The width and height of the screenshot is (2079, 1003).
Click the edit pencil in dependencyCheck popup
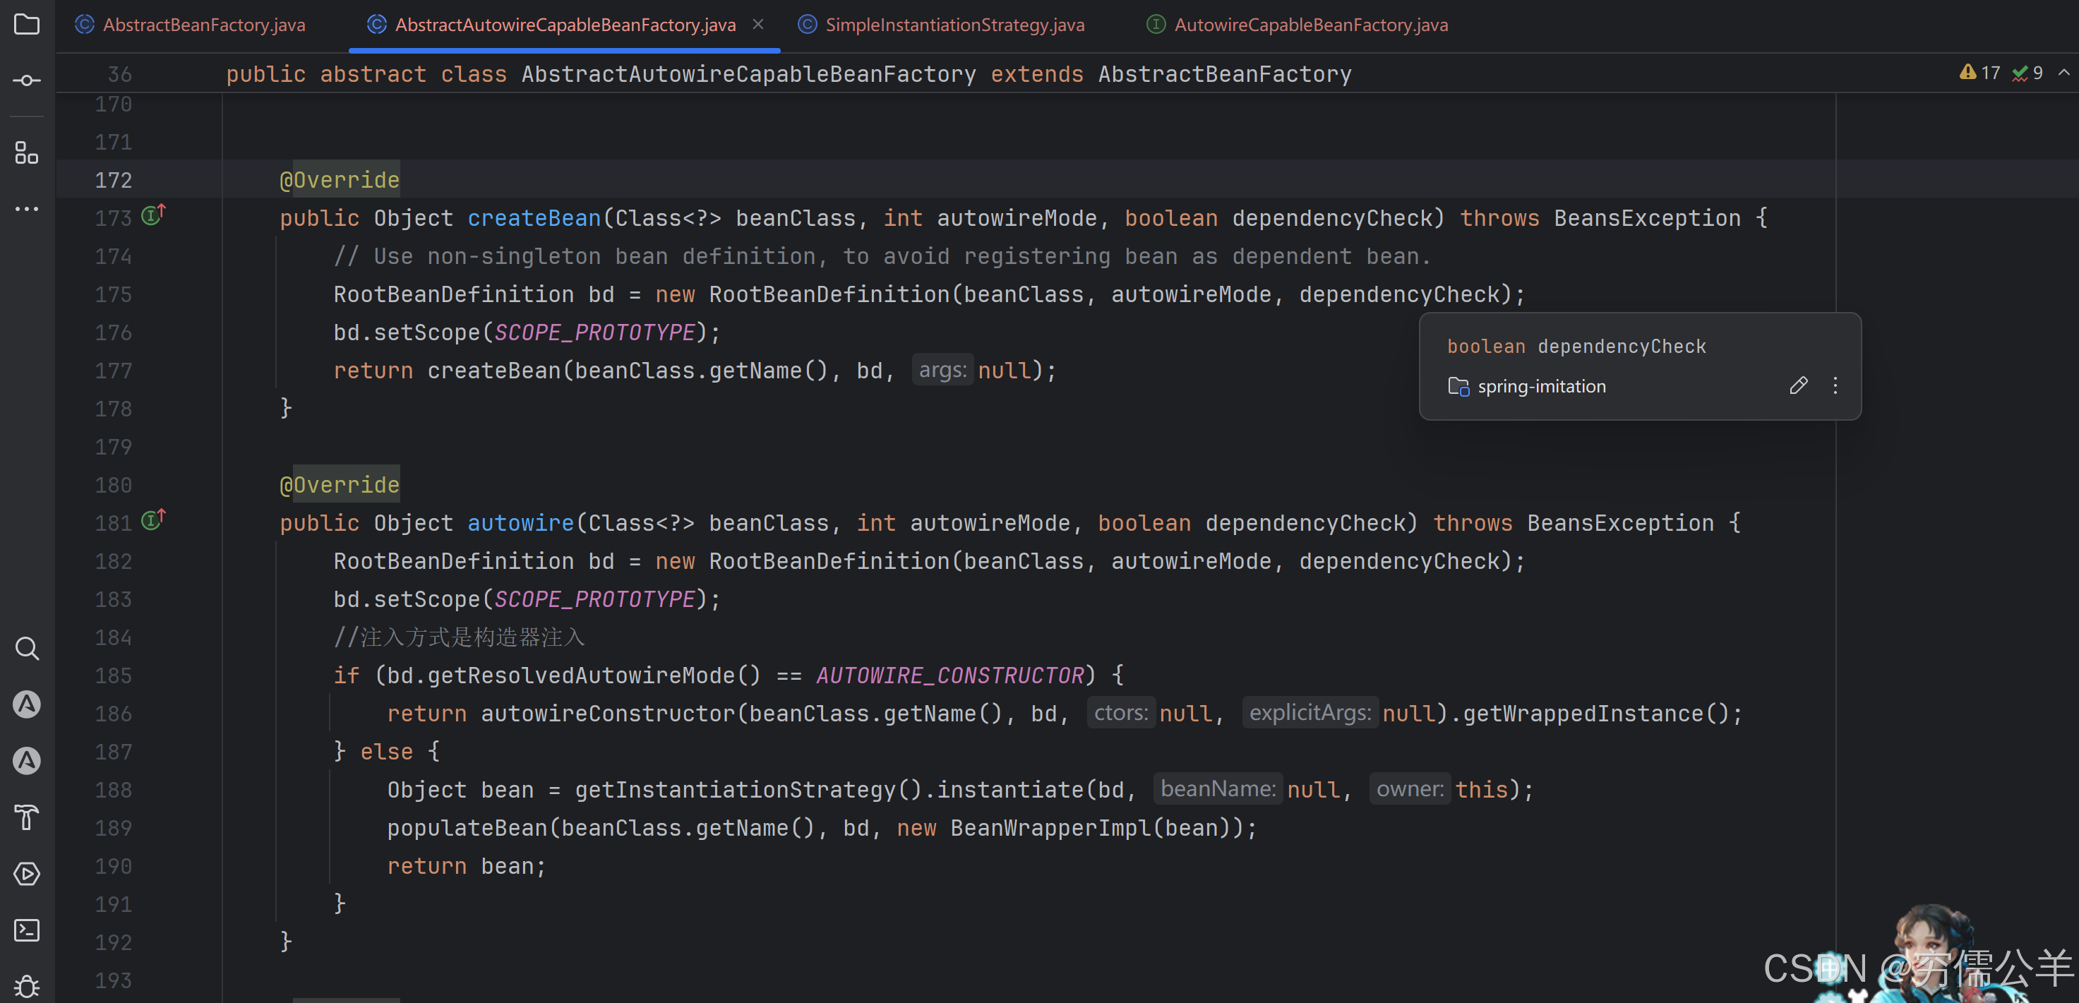1798,385
